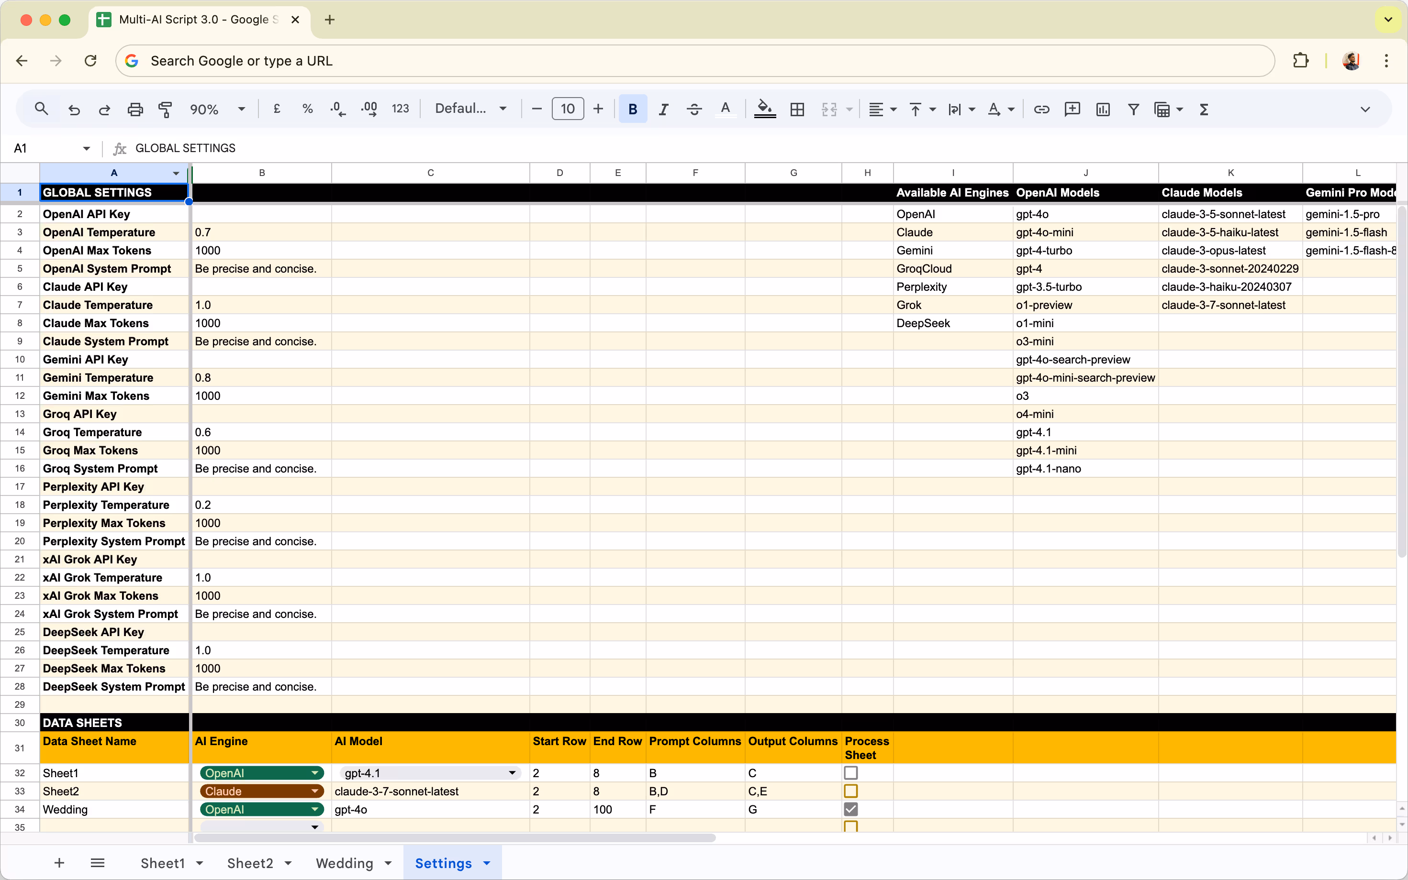The width and height of the screenshot is (1408, 880).
Task: Switch to the Sheet1 tab
Action: (x=162, y=862)
